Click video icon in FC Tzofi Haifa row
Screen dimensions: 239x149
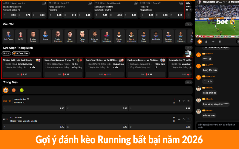179,119
